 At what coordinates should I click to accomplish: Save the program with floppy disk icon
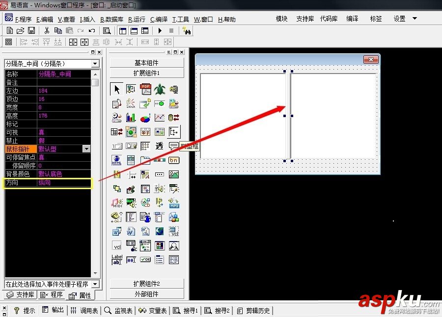tap(31, 31)
